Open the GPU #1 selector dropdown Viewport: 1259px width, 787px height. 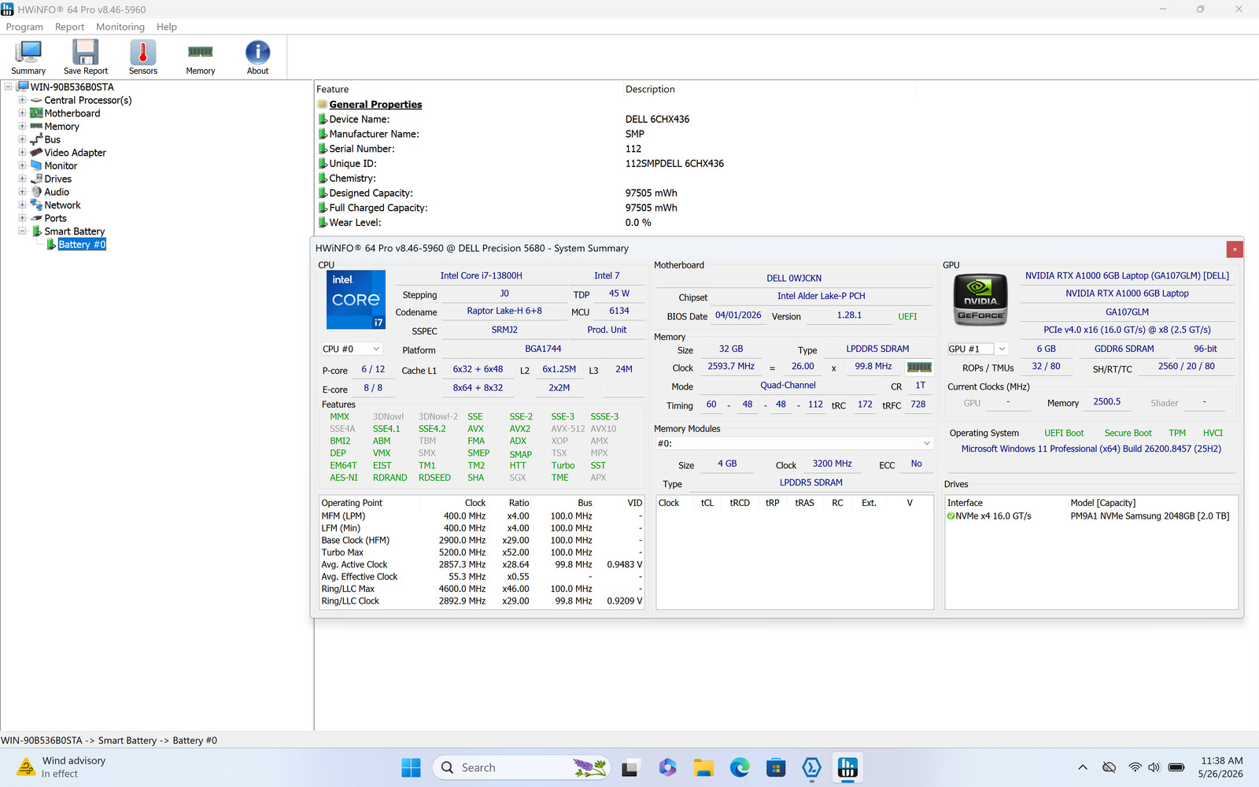click(x=977, y=349)
